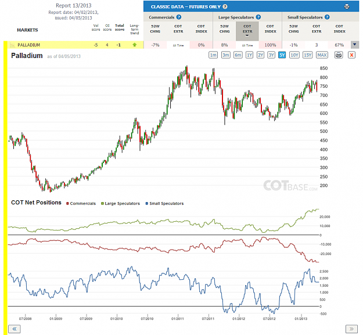This screenshot has height=335, width=363.
Task: Click the green long-term trend arrow
Action: 135,45
